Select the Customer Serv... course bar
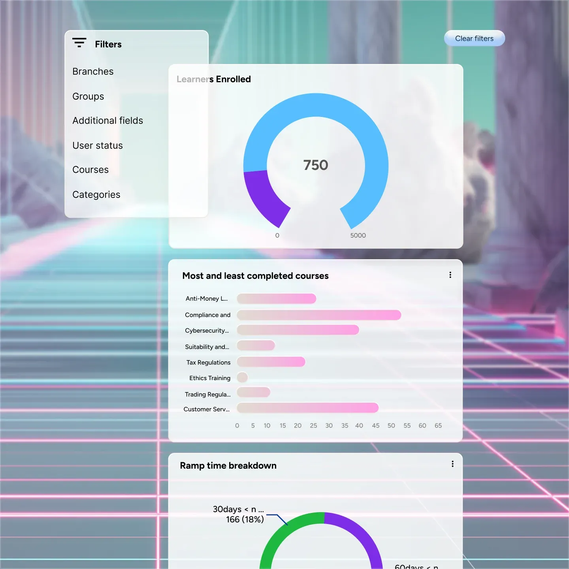The width and height of the screenshot is (569, 569). coord(307,408)
